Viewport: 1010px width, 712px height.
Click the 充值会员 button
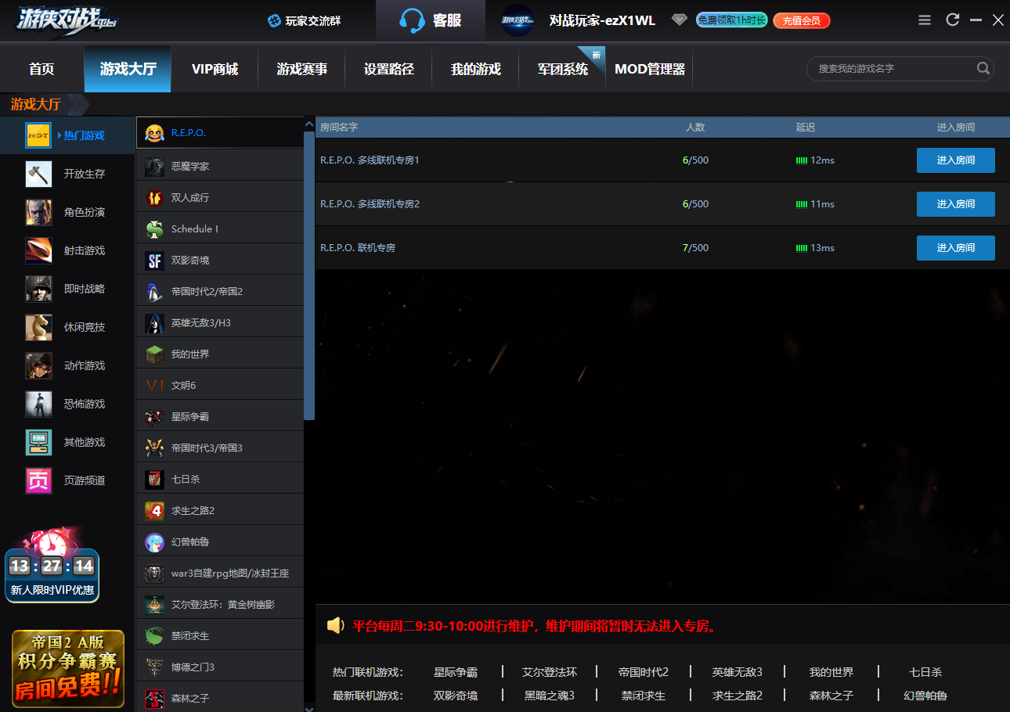point(801,21)
